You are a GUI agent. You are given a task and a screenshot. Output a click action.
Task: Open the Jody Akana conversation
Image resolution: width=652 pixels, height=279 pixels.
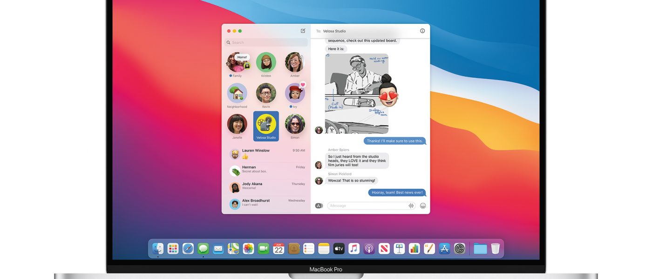(x=267, y=187)
